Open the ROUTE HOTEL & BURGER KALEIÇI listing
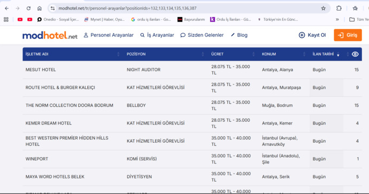Viewport: 369px width, 194px height. coord(60,88)
